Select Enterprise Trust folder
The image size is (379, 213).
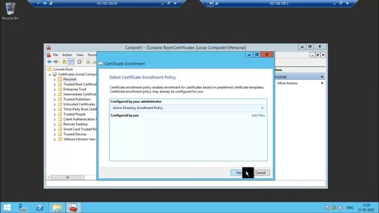pyautogui.click(x=75, y=89)
